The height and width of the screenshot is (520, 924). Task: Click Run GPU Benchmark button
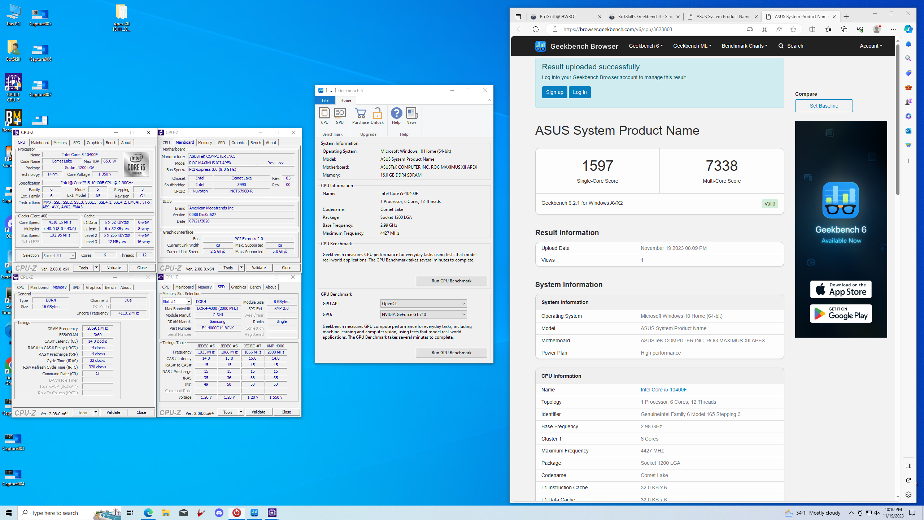click(451, 353)
